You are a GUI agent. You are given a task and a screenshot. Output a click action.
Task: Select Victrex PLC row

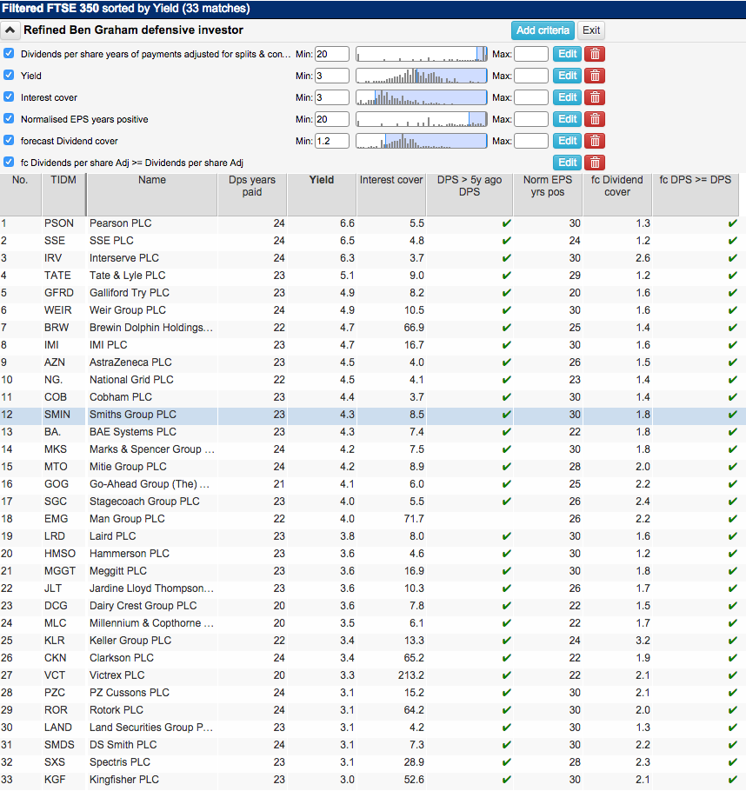pos(373,675)
